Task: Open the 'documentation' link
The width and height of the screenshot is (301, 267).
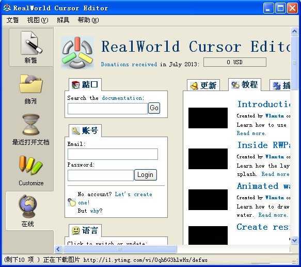Action: [x=122, y=98]
